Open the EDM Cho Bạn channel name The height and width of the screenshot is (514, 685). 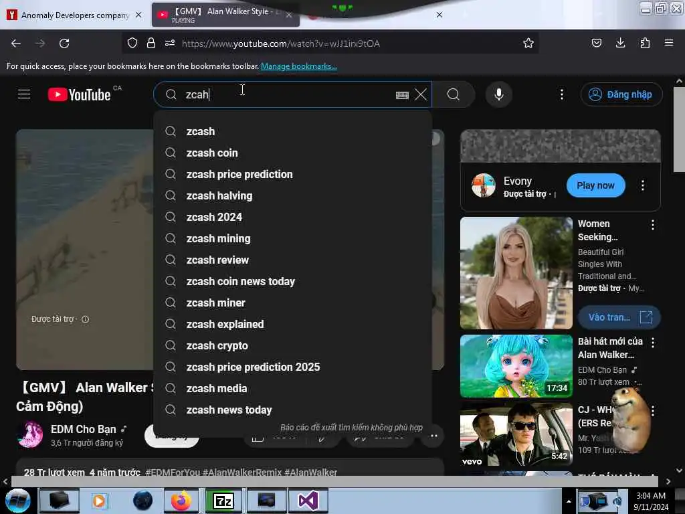[x=84, y=429]
